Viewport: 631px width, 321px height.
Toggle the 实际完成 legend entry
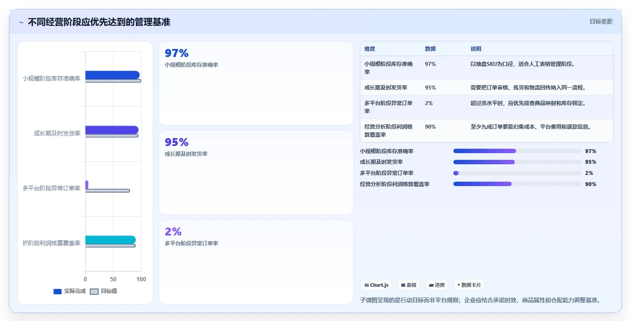[69, 291]
